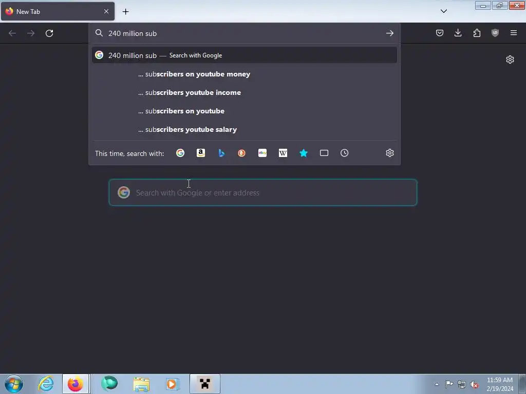Search history with clock icon
526x394 pixels.
pyautogui.click(x=345, y=153)
